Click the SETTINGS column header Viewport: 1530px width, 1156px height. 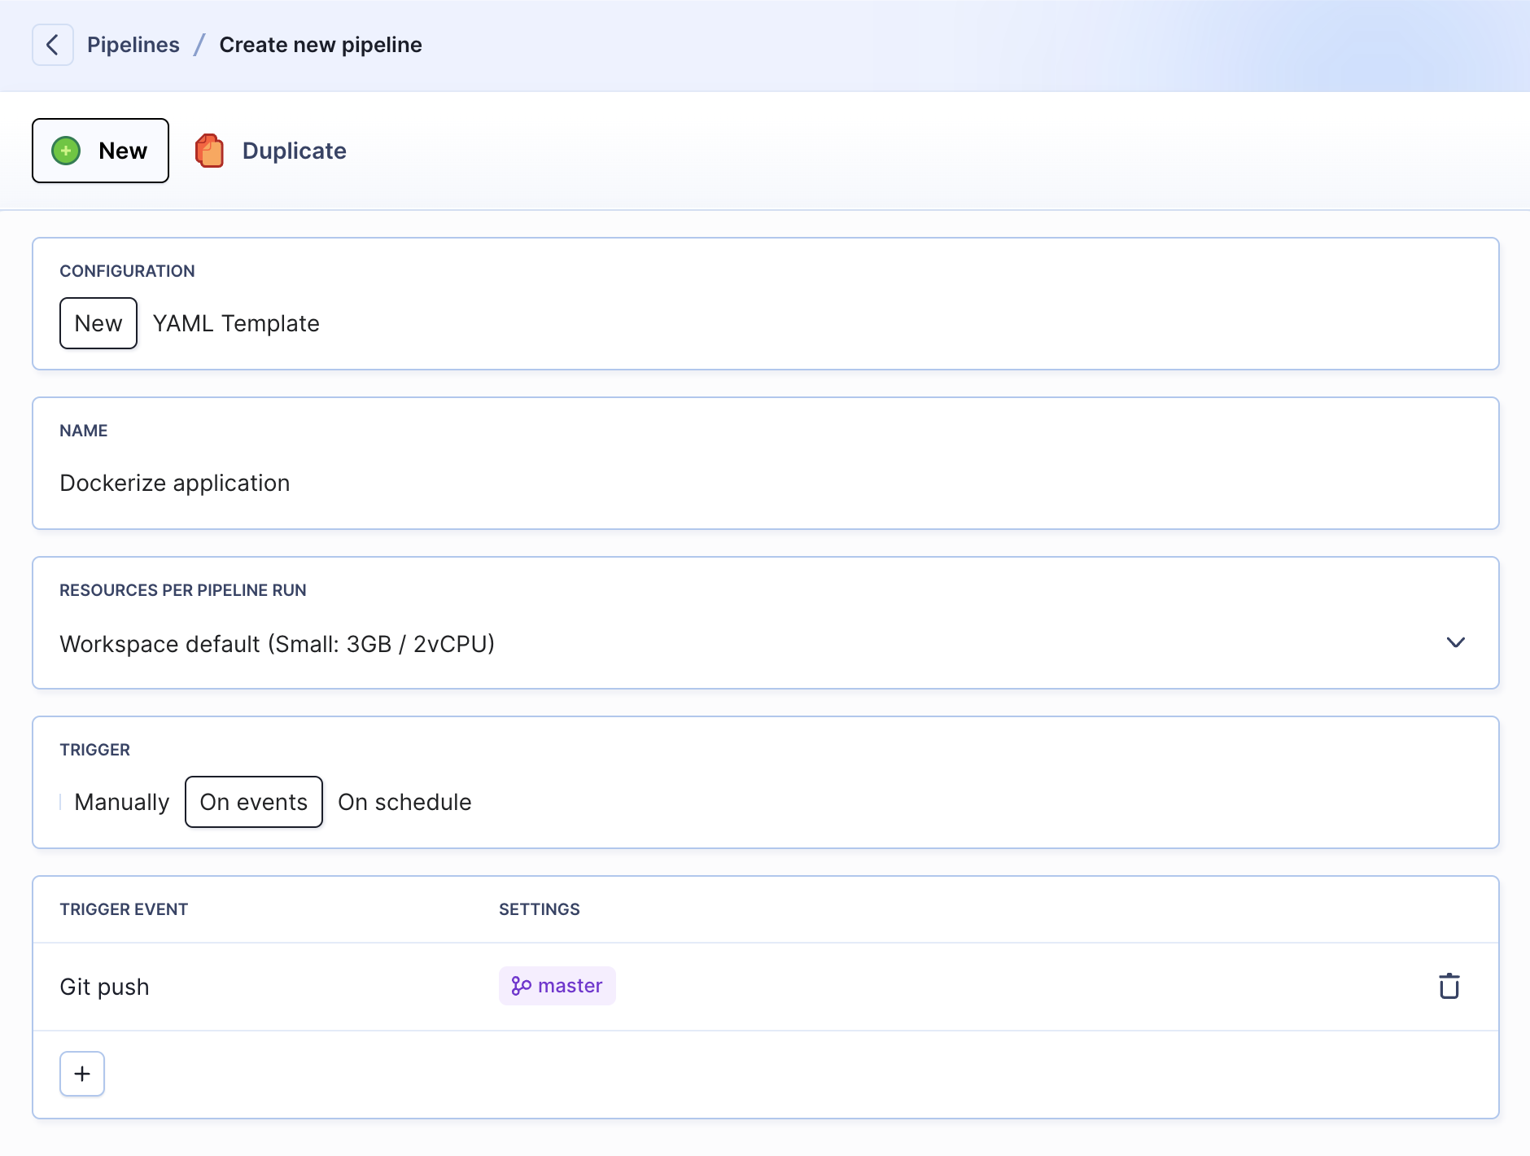540,909
